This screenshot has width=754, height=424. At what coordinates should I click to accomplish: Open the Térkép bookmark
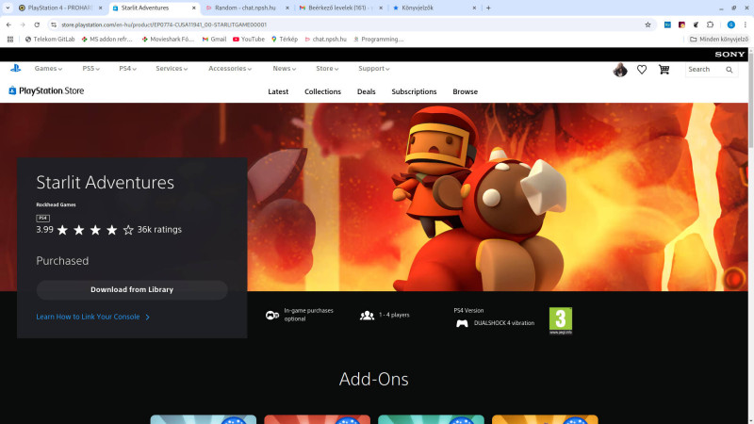pyautogui.click(x=285, y=39)
